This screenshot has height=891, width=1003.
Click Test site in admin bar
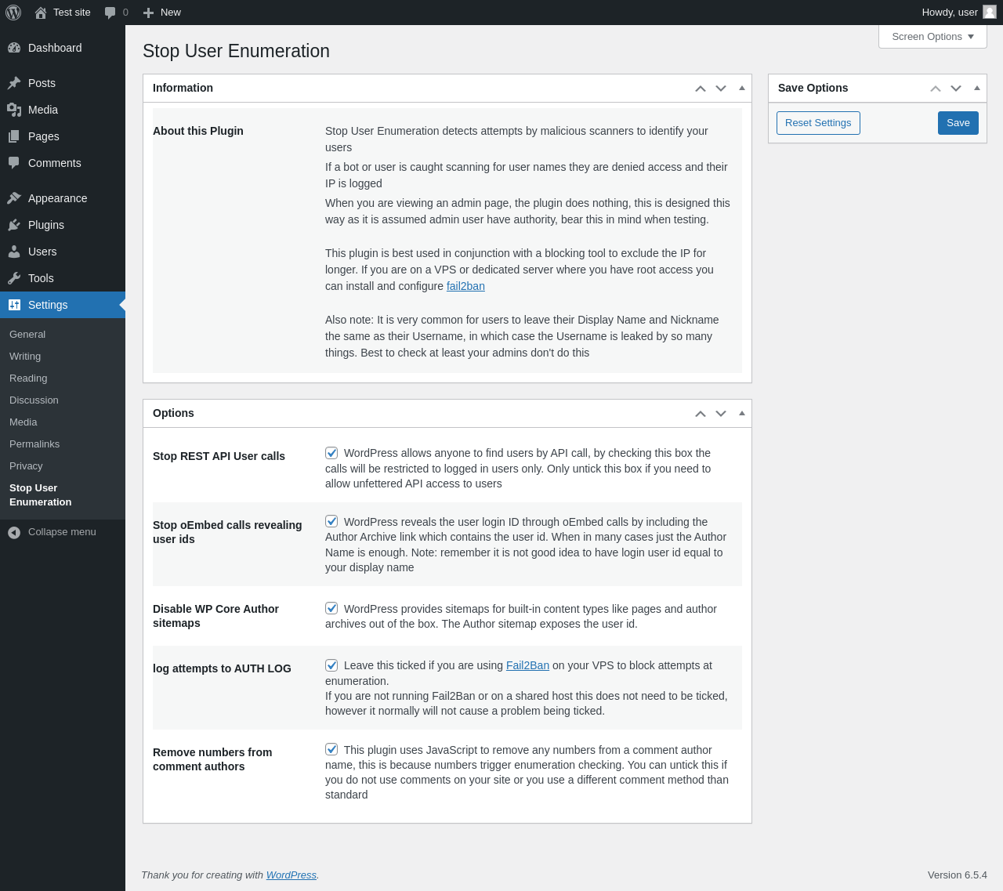pyautogui.click(x=72, y=13)
